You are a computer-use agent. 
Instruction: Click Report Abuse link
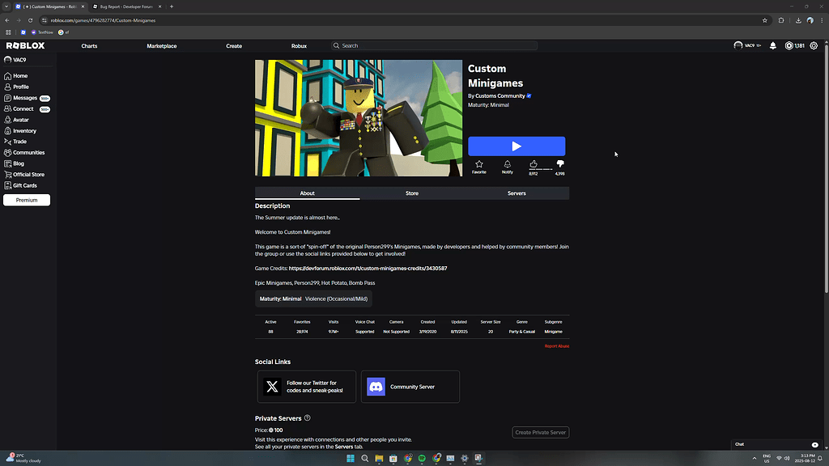(x=557, y=345)
